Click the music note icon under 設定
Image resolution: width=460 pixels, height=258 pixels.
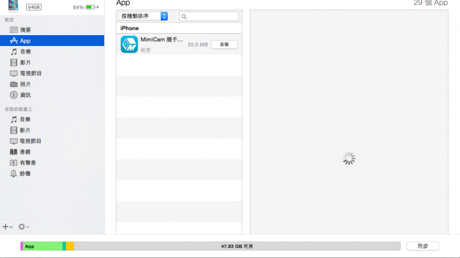tap(13, 52)
